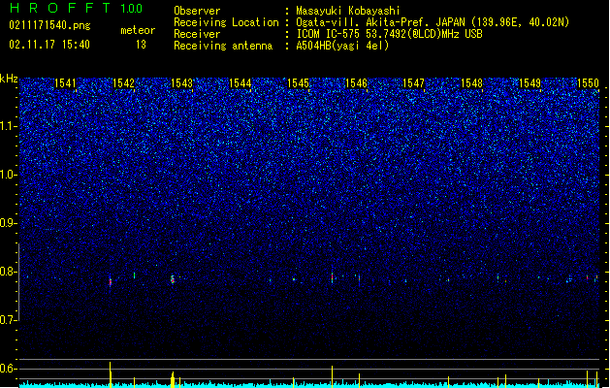610x388 pixels.
Task: Click the HROFFT 1.0.0 title text
Action: click(x=76, y=8)
